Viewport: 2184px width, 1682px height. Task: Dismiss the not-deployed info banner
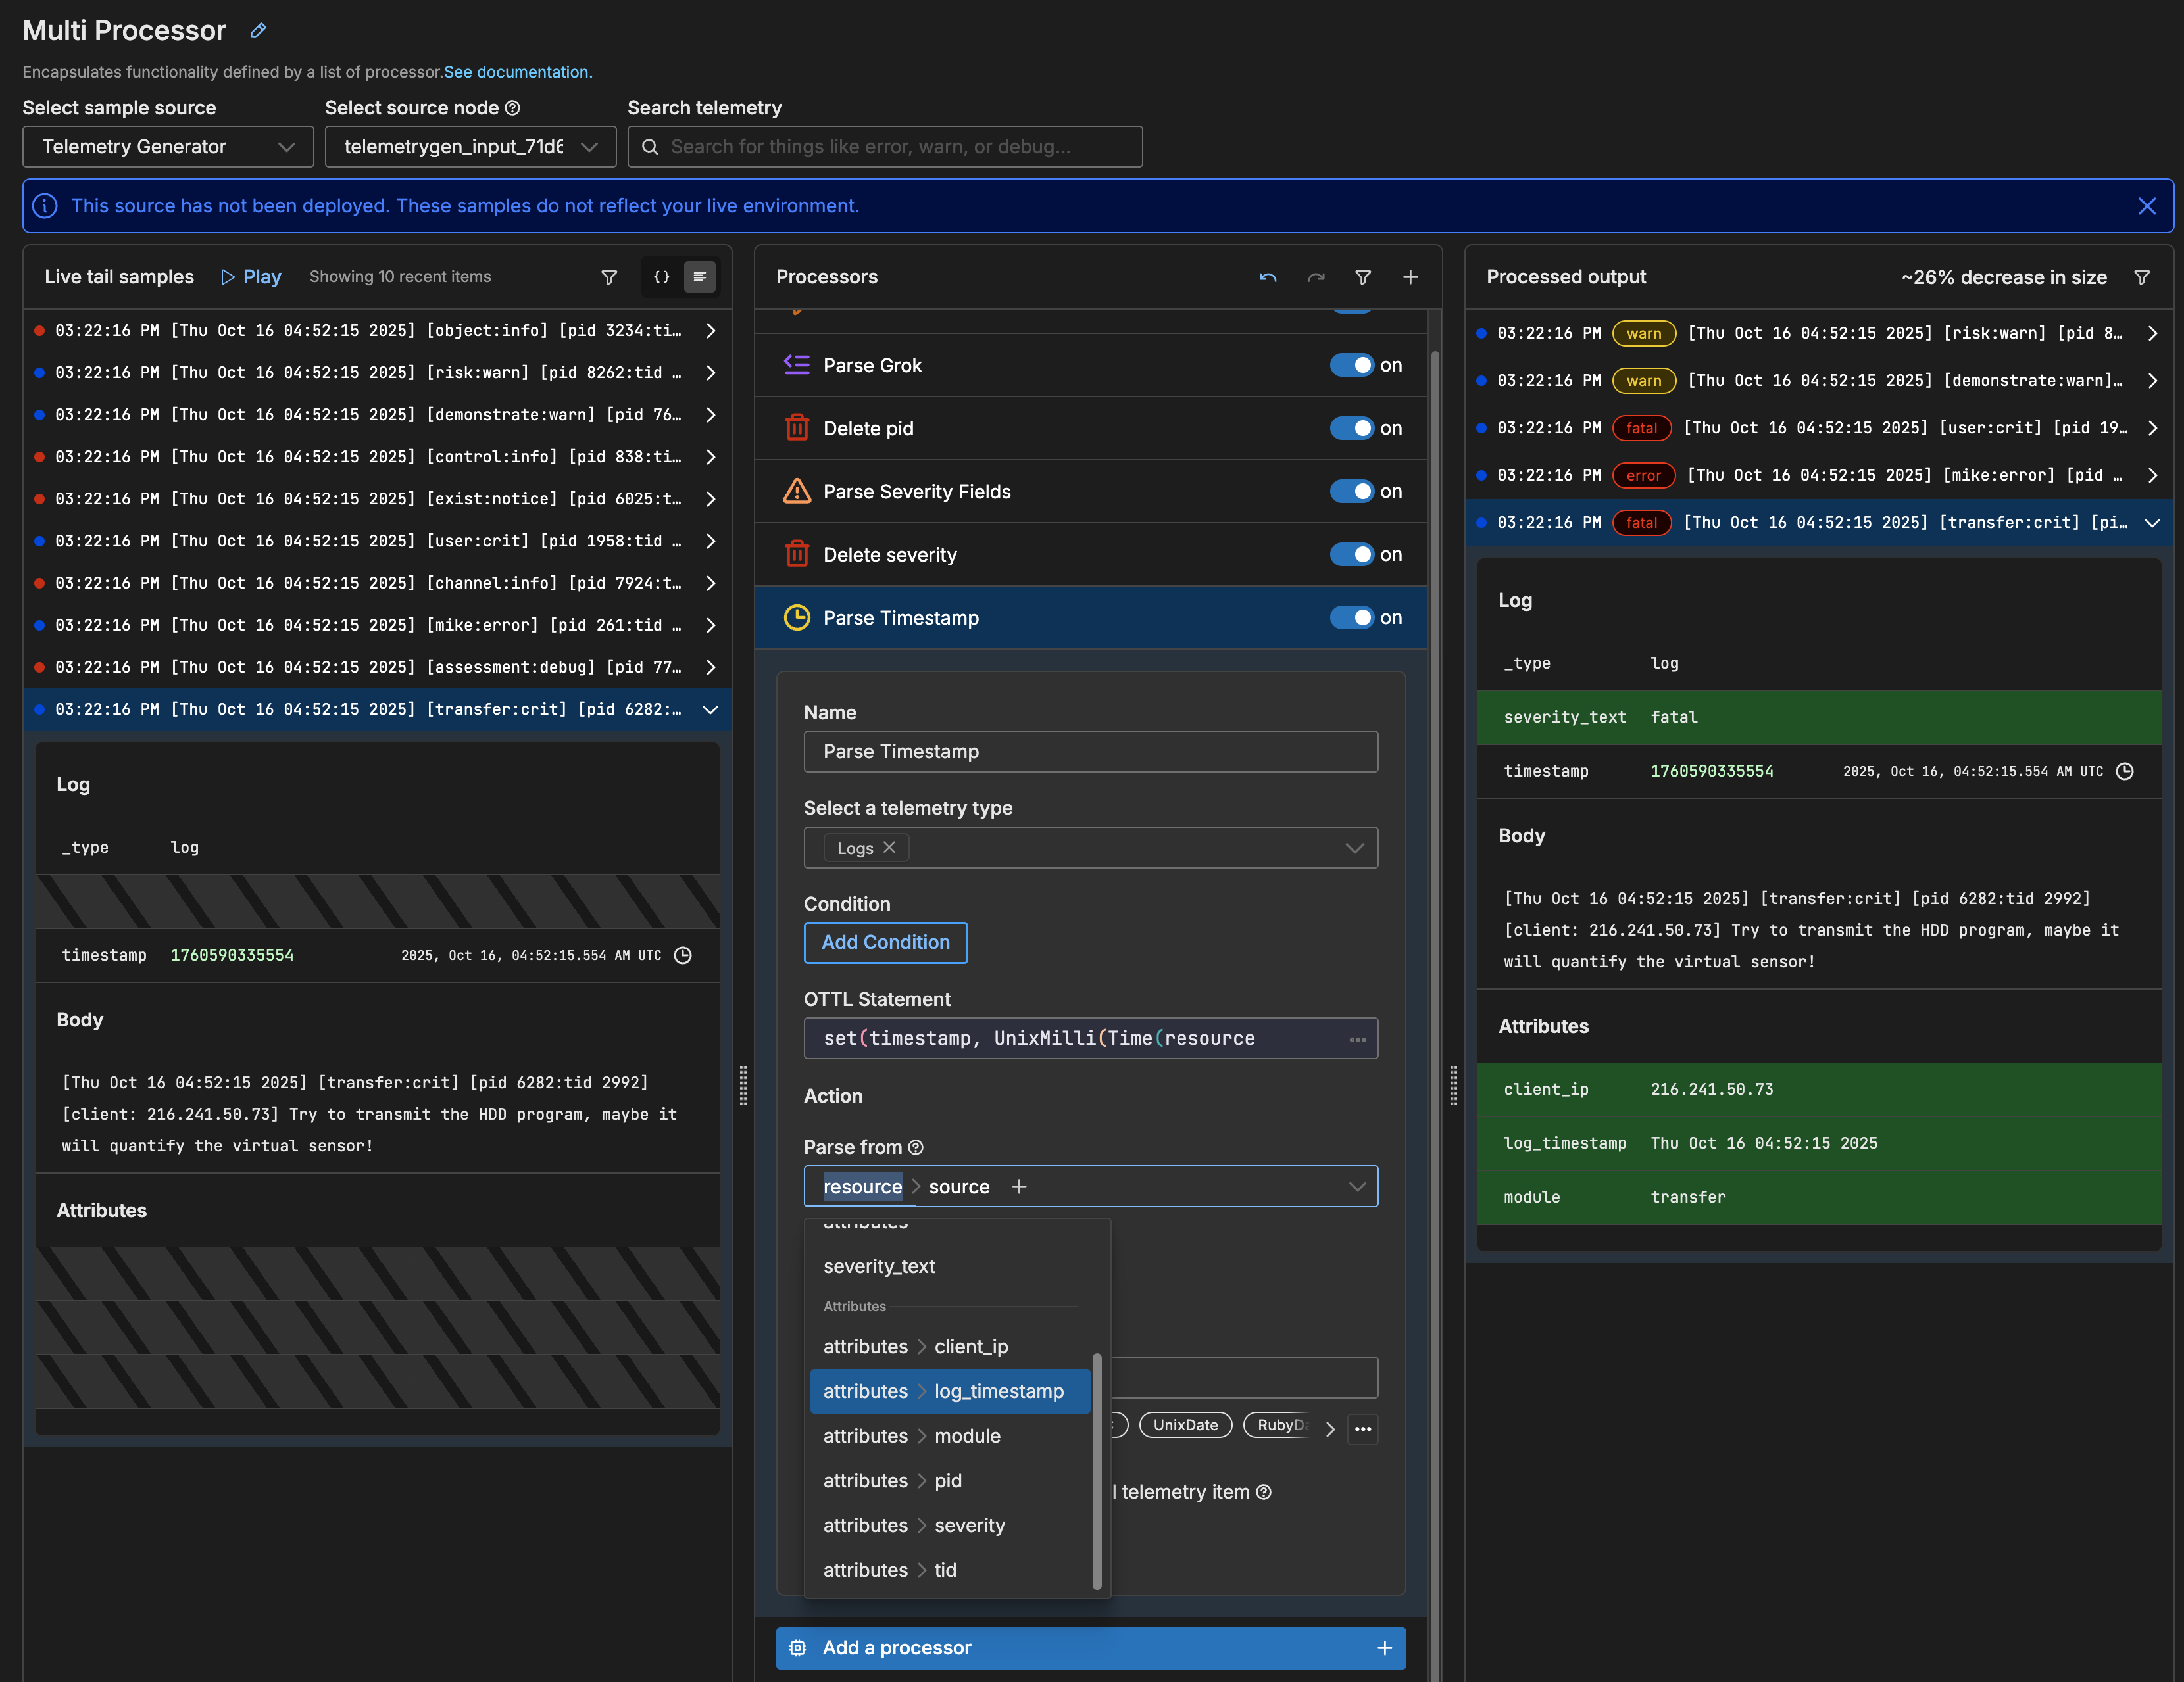(x=2146, y=206)
